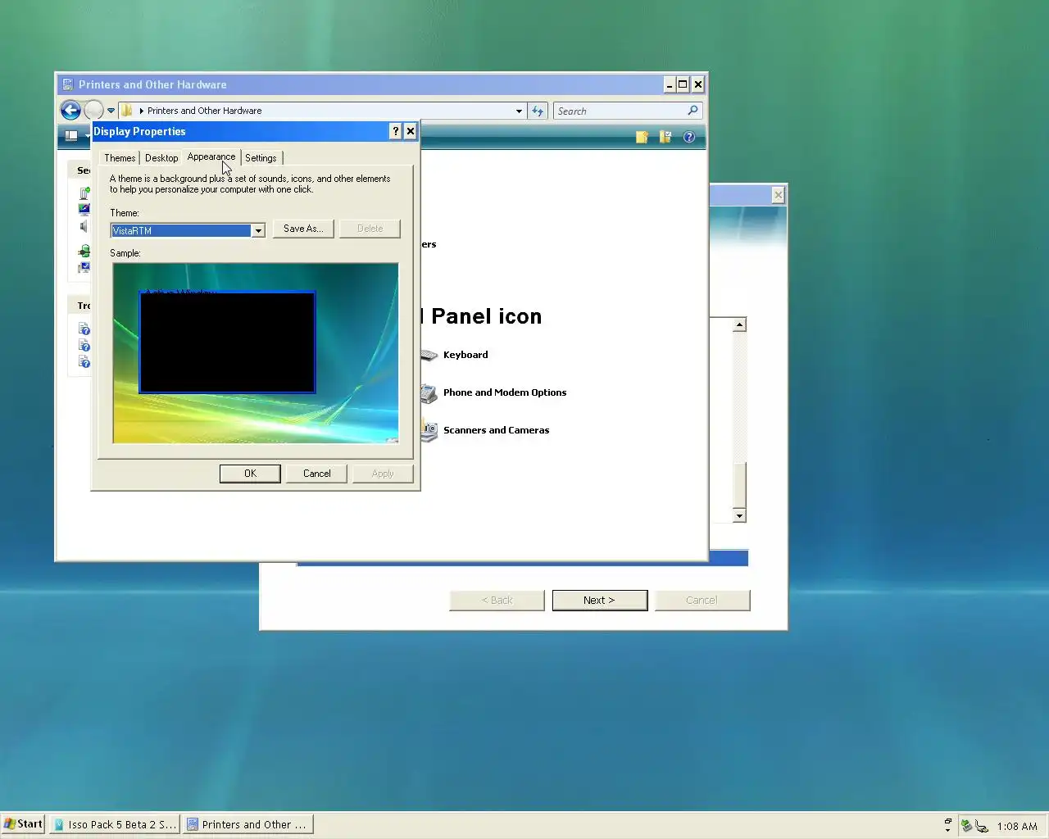Click the Organize panel icon on toolbar

[x=72, y=136]
